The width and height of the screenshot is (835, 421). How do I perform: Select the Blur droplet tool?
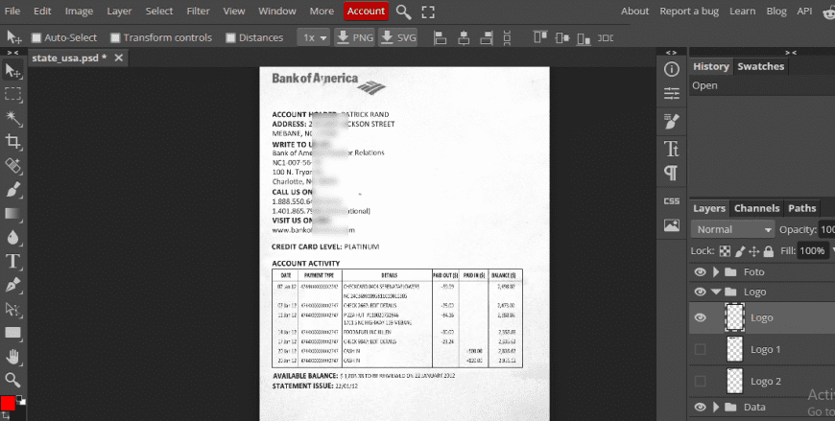tap(12, 238)
